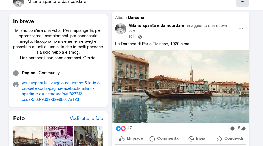
Task: Click the red heart reaction icon
Action: coord(123,128)
